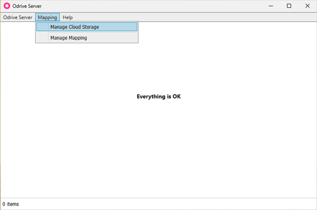Image resolution: width=317 pixels, height=210 pixels.
Task: Open the Help menu
Action: click(x=67, y=17)
